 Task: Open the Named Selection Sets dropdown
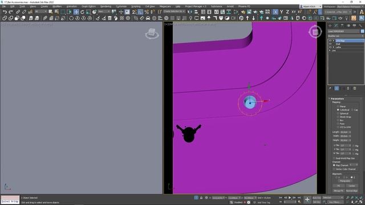coord(174,11)
